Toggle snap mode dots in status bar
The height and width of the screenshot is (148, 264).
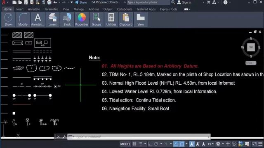(140, 144)
